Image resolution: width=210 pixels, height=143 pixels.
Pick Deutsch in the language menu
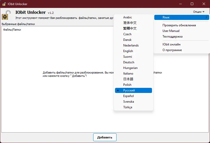coord(133,62)
